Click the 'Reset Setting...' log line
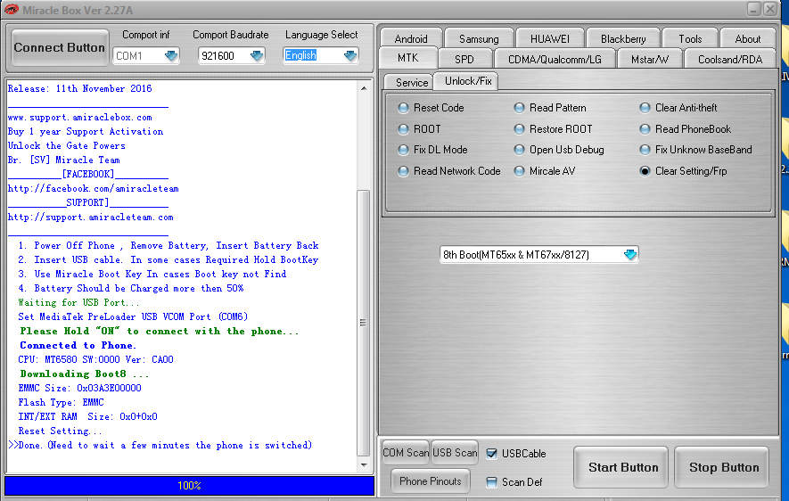 [x=60, y=431]
